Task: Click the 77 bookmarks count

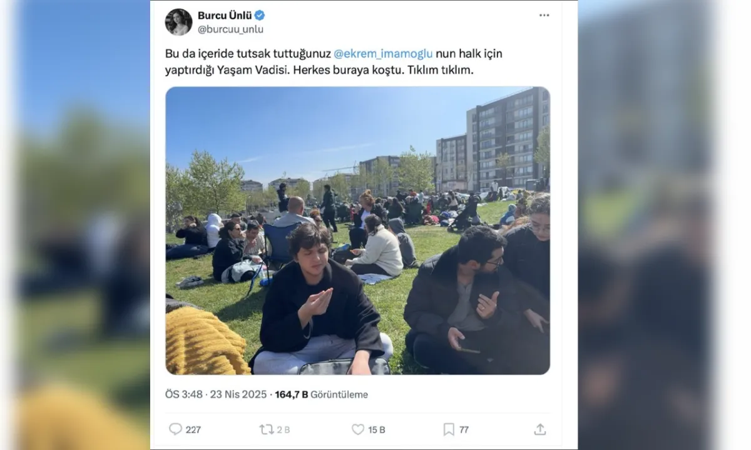Action: click(464, 429)
